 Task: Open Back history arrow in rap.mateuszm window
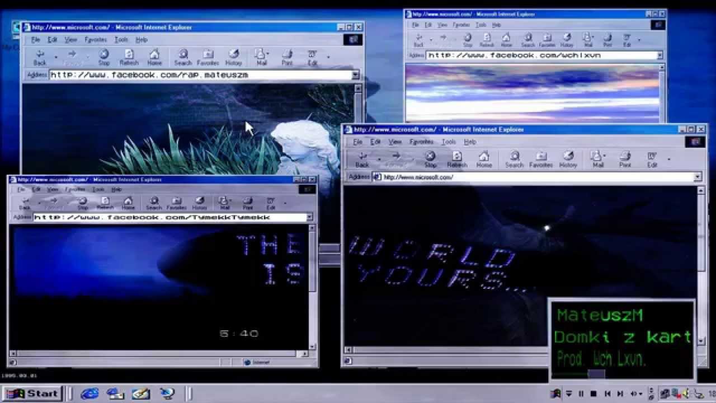[56, 57]
